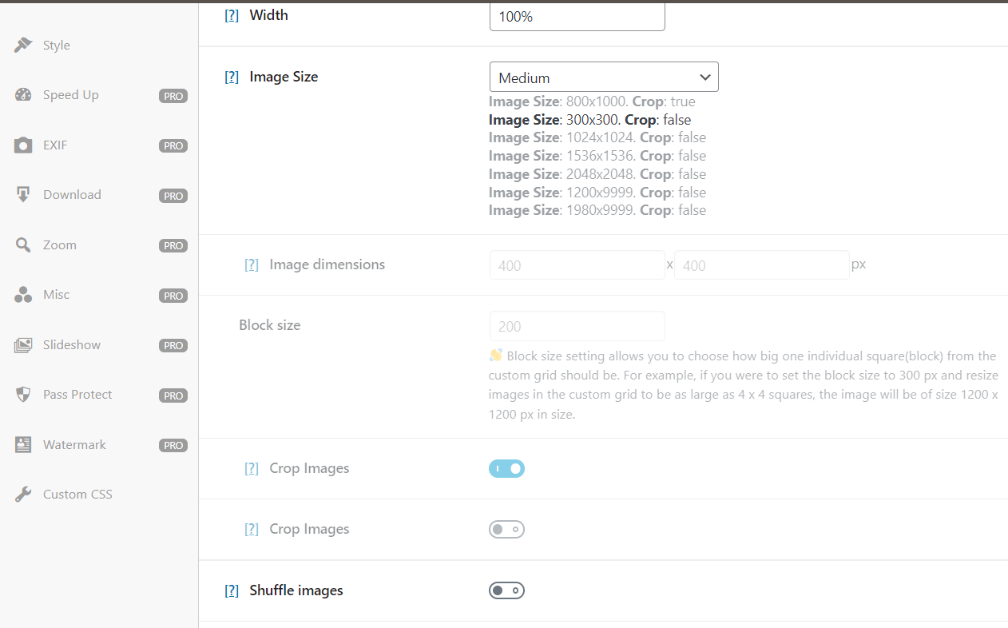Enable the second Crop Images toggle
The image size is (1008, 628).
[x=506, y=529]
